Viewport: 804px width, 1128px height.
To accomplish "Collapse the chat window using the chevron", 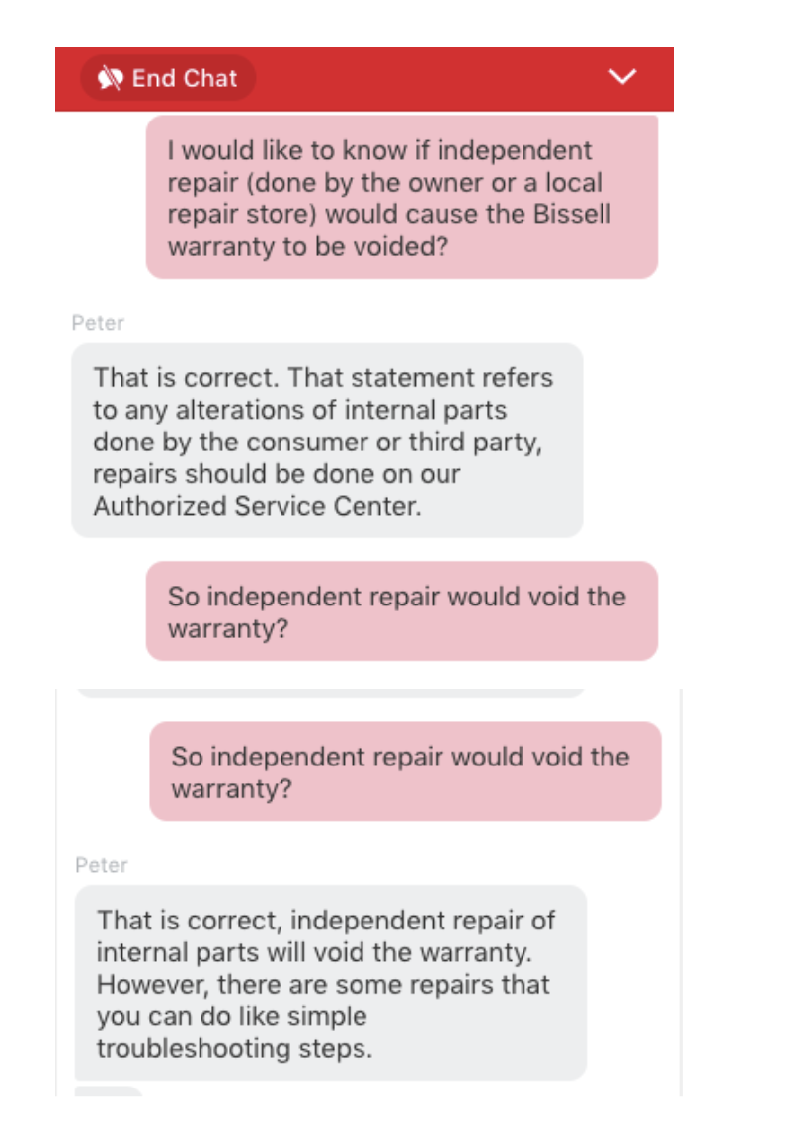I will click(622, 76).
